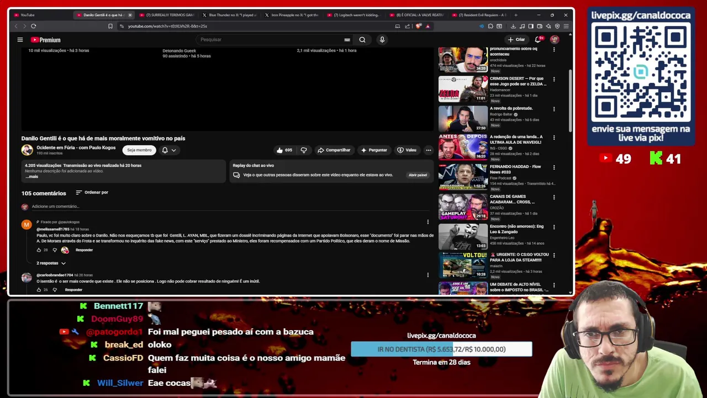707x398 pixels.
Task: Switch to Resident Evil Requiem tab
Action: (x=481, y=15)
